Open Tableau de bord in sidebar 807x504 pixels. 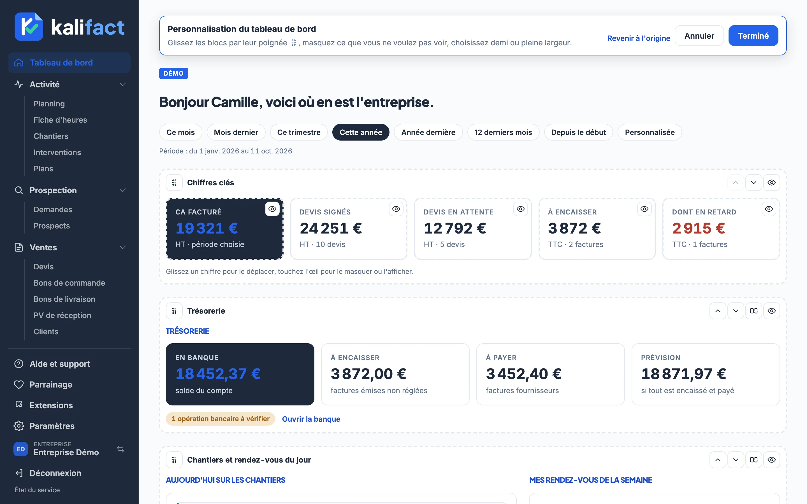pyautogui.click(x=69, y=63)
